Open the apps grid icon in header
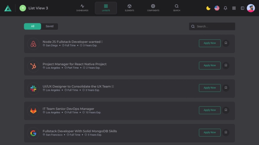The width and height of the screenshot is (259, 145). (x=234, y=8)
